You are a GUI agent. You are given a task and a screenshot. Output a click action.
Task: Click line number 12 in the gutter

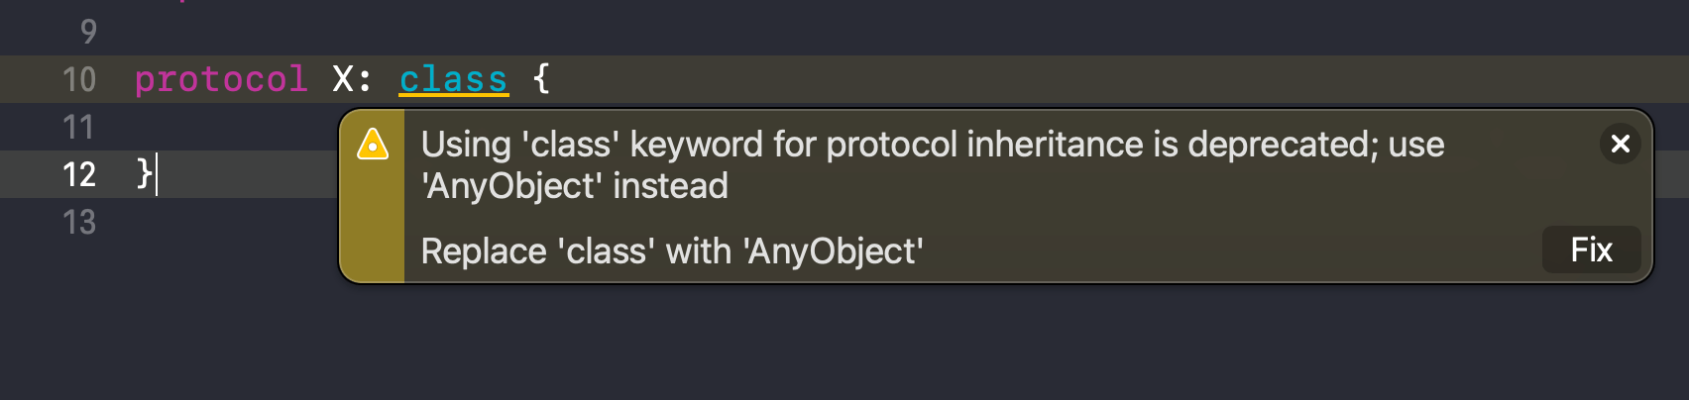[x=79, y=174]
